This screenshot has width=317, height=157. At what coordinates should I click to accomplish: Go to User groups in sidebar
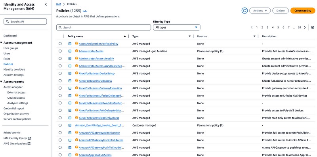pos(11,48)
